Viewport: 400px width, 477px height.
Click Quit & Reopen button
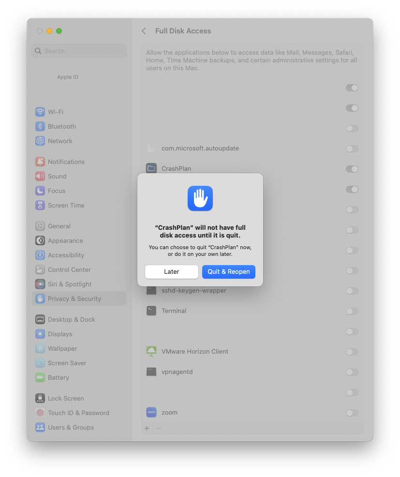[229, 272]
